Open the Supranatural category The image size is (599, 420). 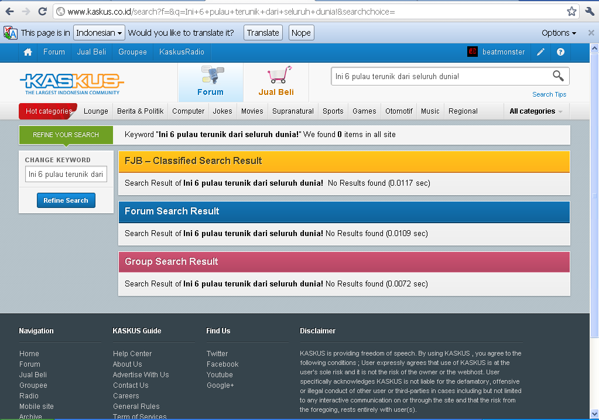click(x=293, y=111)
